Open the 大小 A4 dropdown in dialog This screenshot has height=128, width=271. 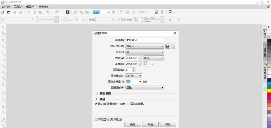pos(145,52)
